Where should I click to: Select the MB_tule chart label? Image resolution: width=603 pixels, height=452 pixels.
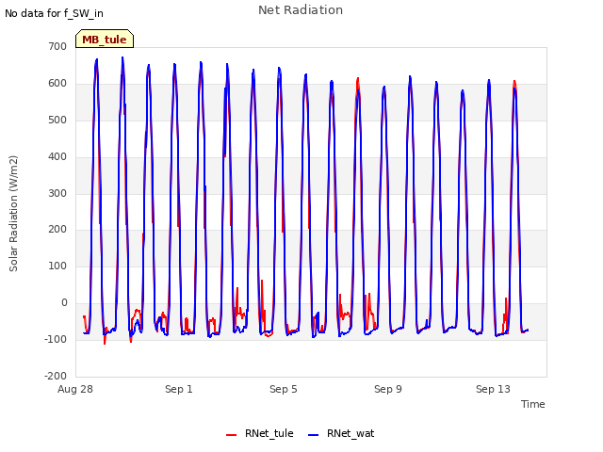pos(105,39)
